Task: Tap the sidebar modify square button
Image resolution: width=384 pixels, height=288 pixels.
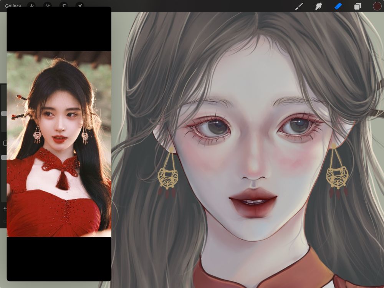Action: [x=5, y=143]
